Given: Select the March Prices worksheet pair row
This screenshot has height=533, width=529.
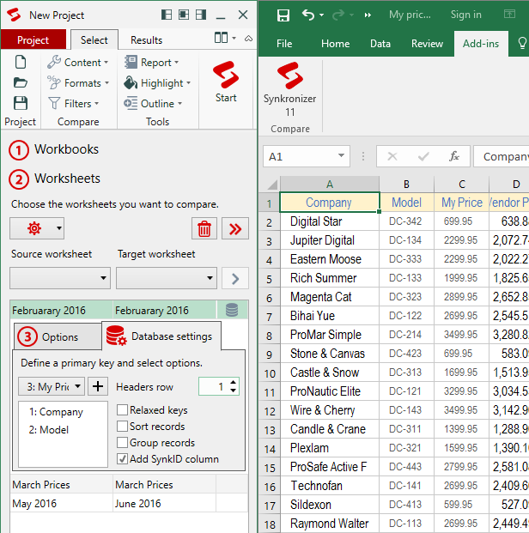Looking at the screenshot, I should [129, 484].
